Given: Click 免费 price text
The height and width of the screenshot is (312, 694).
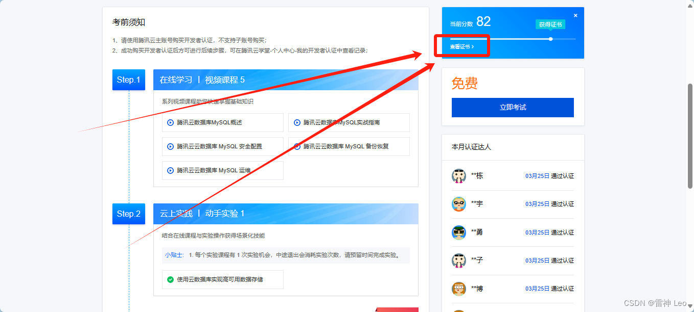Looking at the screenshot, I should coord(465,83).
